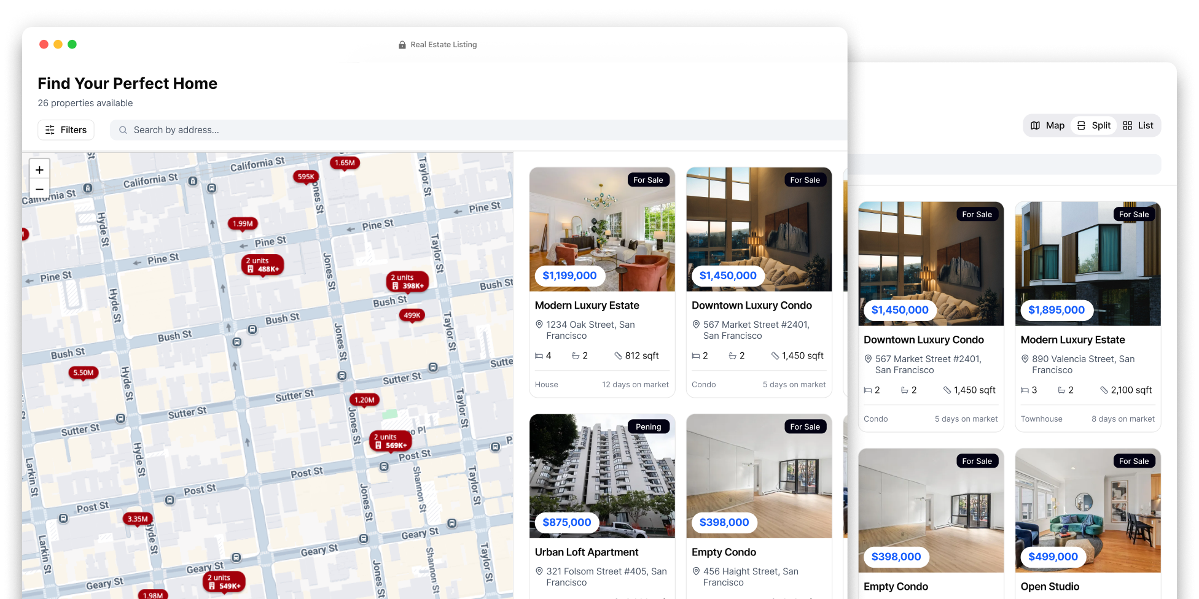
Task: Click Open Studio title in back window
Action: pos(1050,587)
